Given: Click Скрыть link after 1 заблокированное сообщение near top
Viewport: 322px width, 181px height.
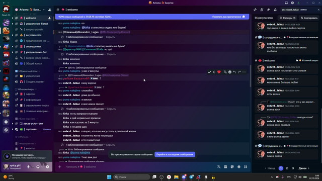Looking at the screenshot, I should tap(111, 37).
